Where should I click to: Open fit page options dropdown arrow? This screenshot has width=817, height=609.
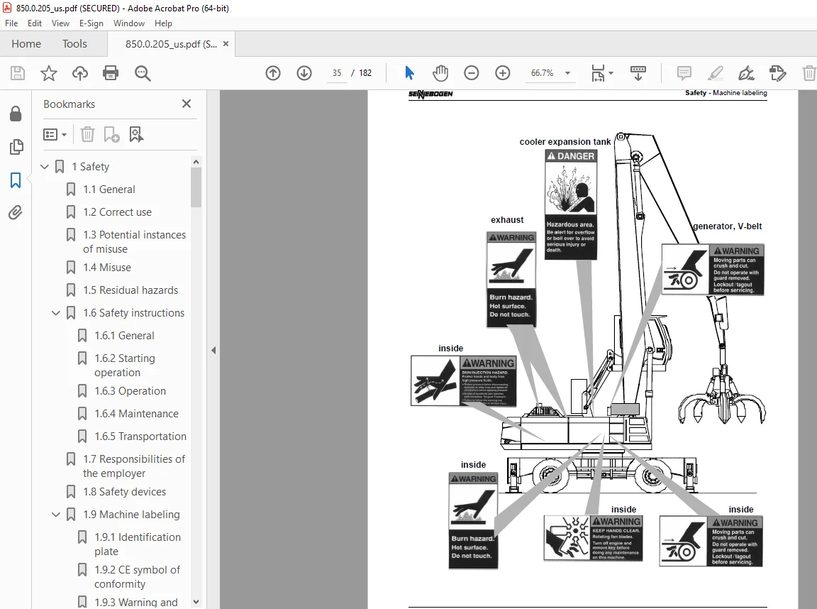click(x=611, y=73)
